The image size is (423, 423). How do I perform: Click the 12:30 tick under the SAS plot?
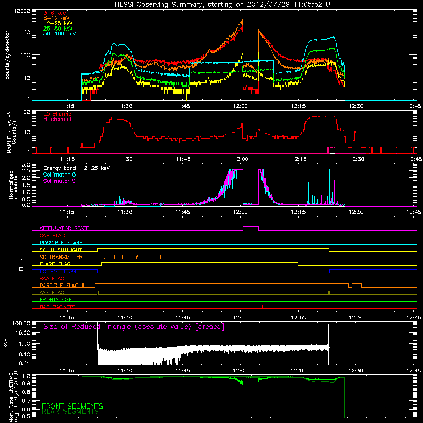click(x=356, y=371)
